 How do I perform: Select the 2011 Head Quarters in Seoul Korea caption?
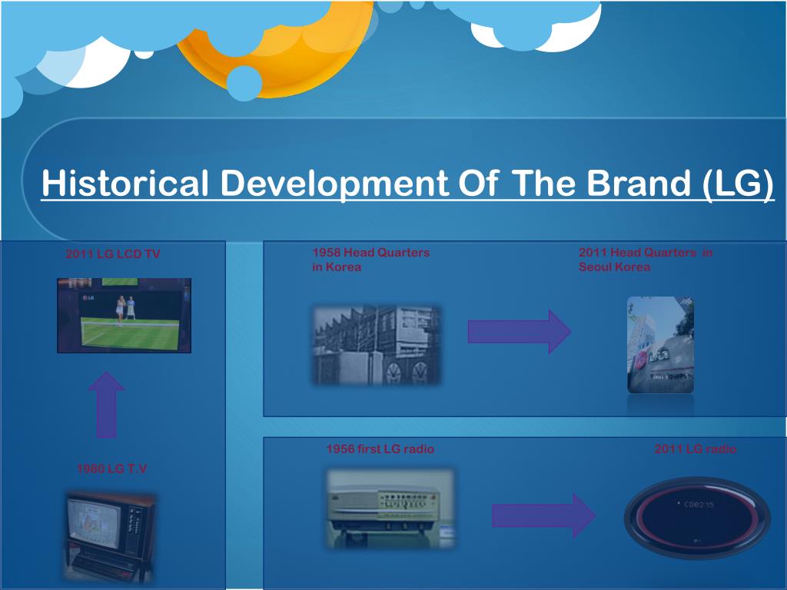[x=646, y=260]
